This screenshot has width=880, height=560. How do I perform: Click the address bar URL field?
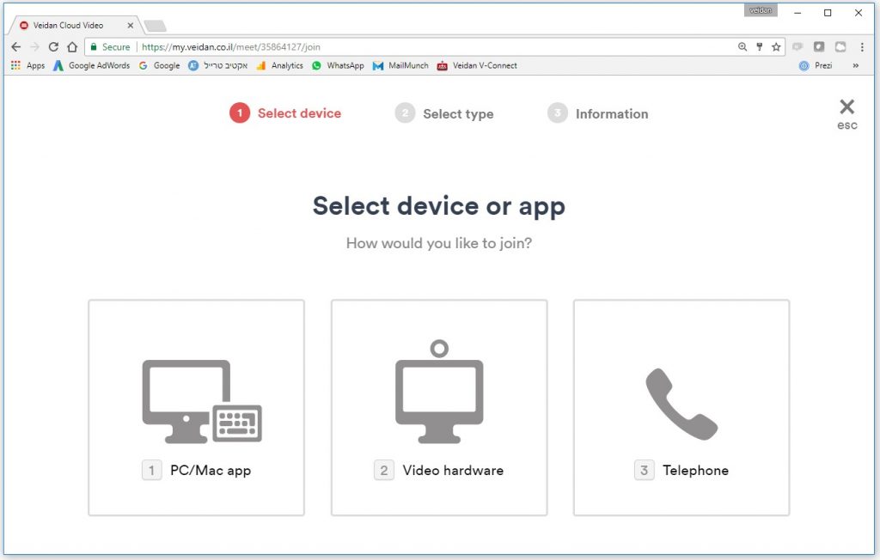click(430, 47)
